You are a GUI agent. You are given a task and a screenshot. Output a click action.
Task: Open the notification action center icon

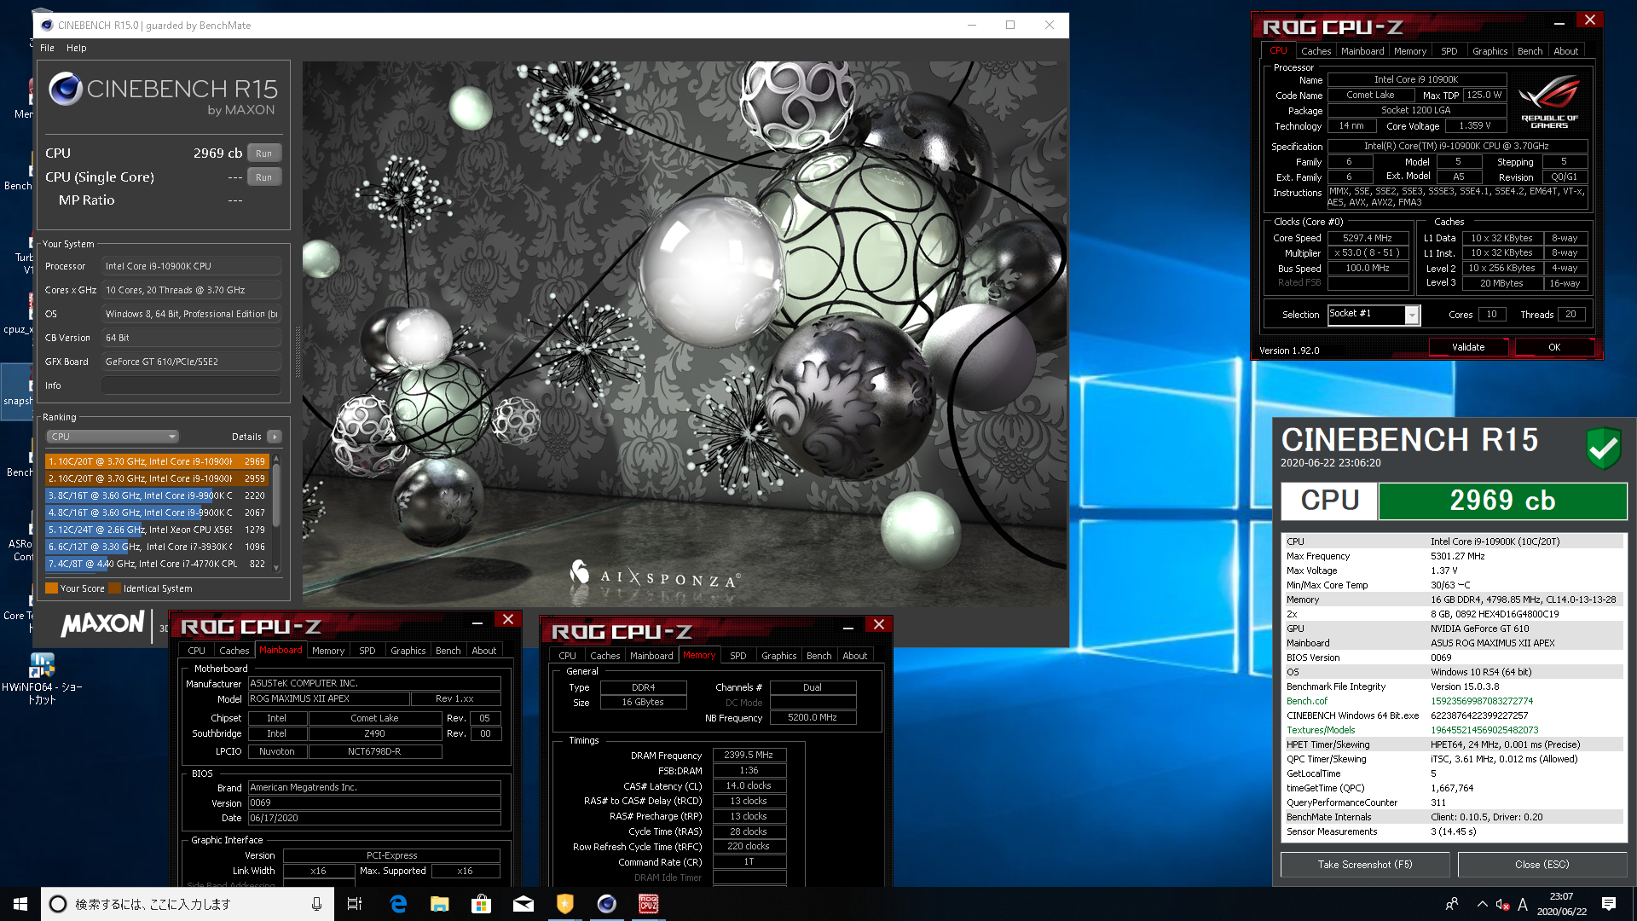1609,904
